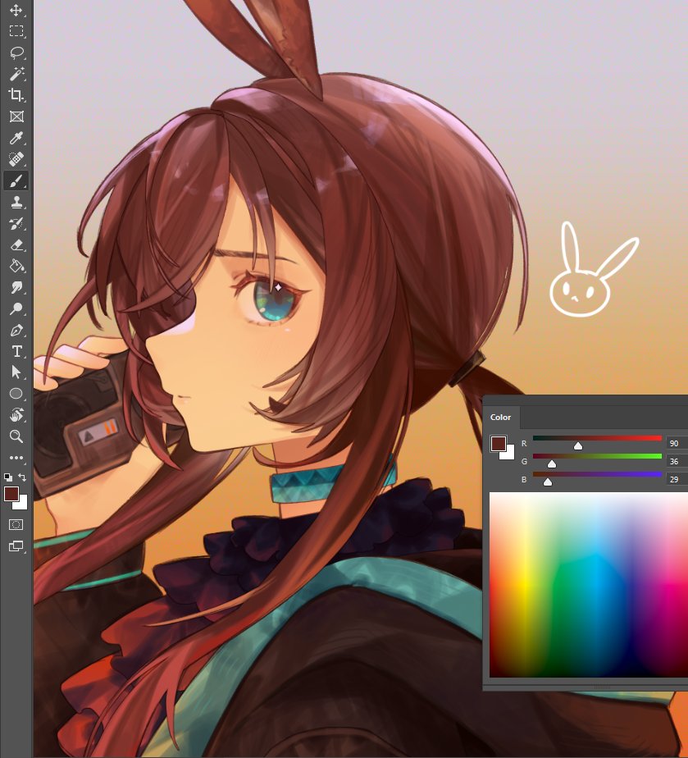This screenshot has width=688, height=758.
Task: Open the Edit Toolbar three-dots menu
Action: coord(16,457)
